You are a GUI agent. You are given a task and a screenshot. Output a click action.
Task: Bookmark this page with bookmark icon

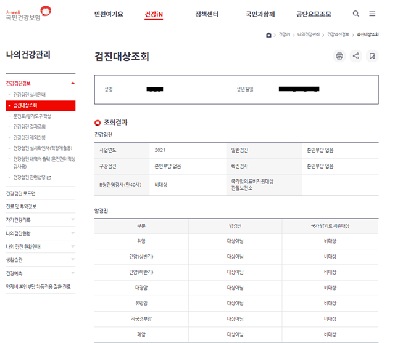(372, 56)
